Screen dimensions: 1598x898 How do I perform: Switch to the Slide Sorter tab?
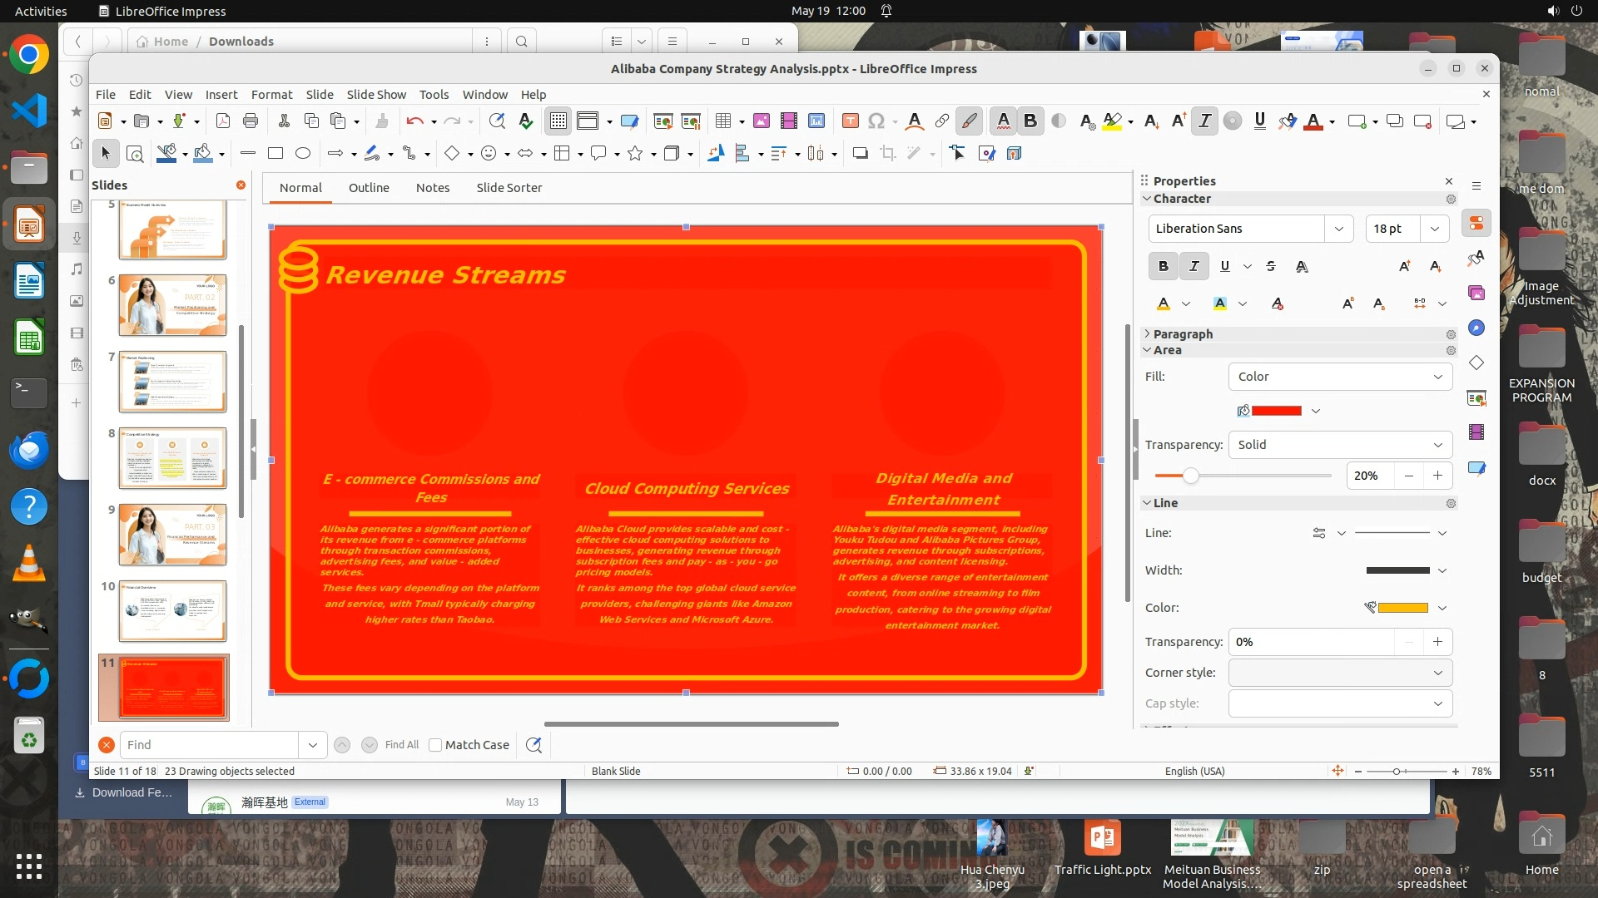tap(509, 188)
